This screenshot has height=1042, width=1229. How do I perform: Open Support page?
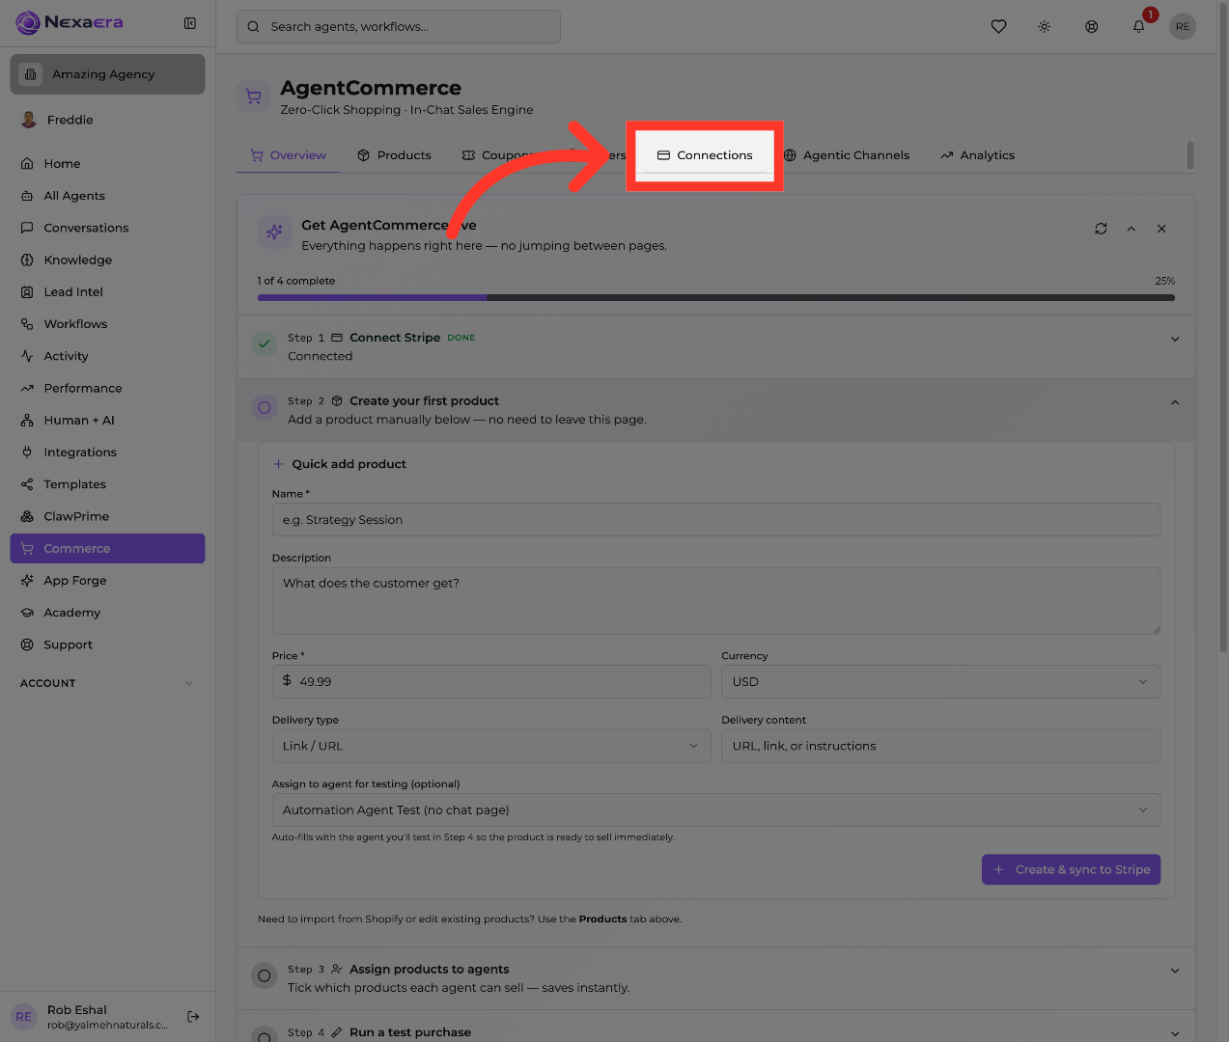(107, 644)
